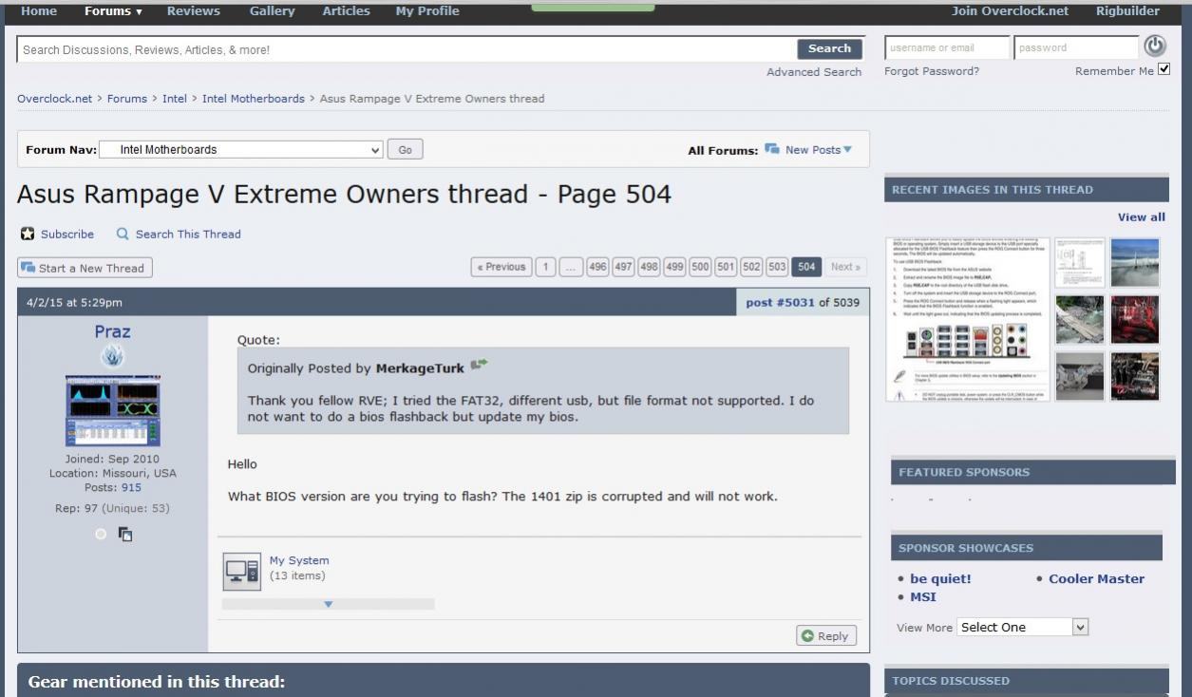Go to page 503
Image resolution: width=1192 pixels, height=697 pixels.
click(777, 267)
